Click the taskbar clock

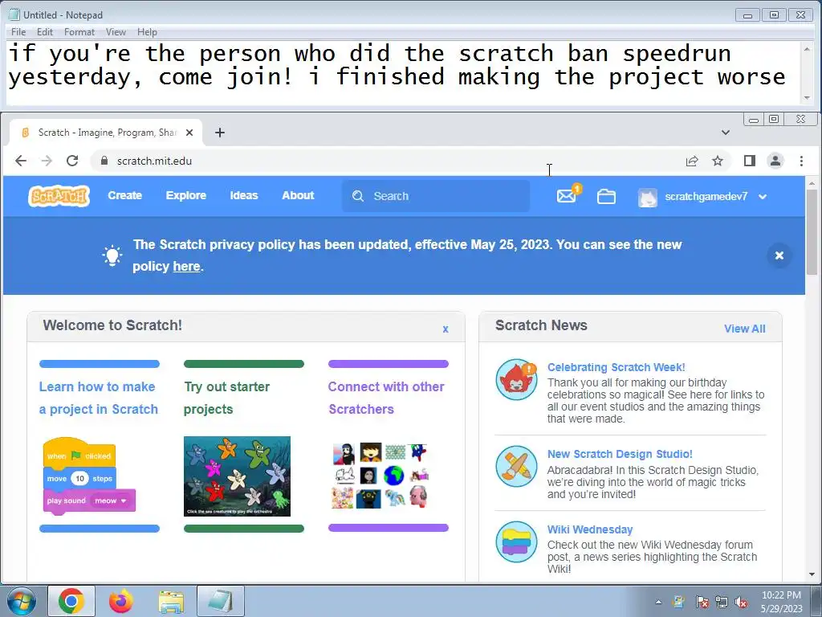(781, 602)
